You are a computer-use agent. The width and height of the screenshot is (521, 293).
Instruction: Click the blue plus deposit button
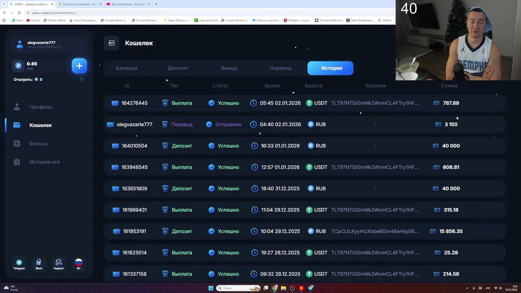pos(79,66)
